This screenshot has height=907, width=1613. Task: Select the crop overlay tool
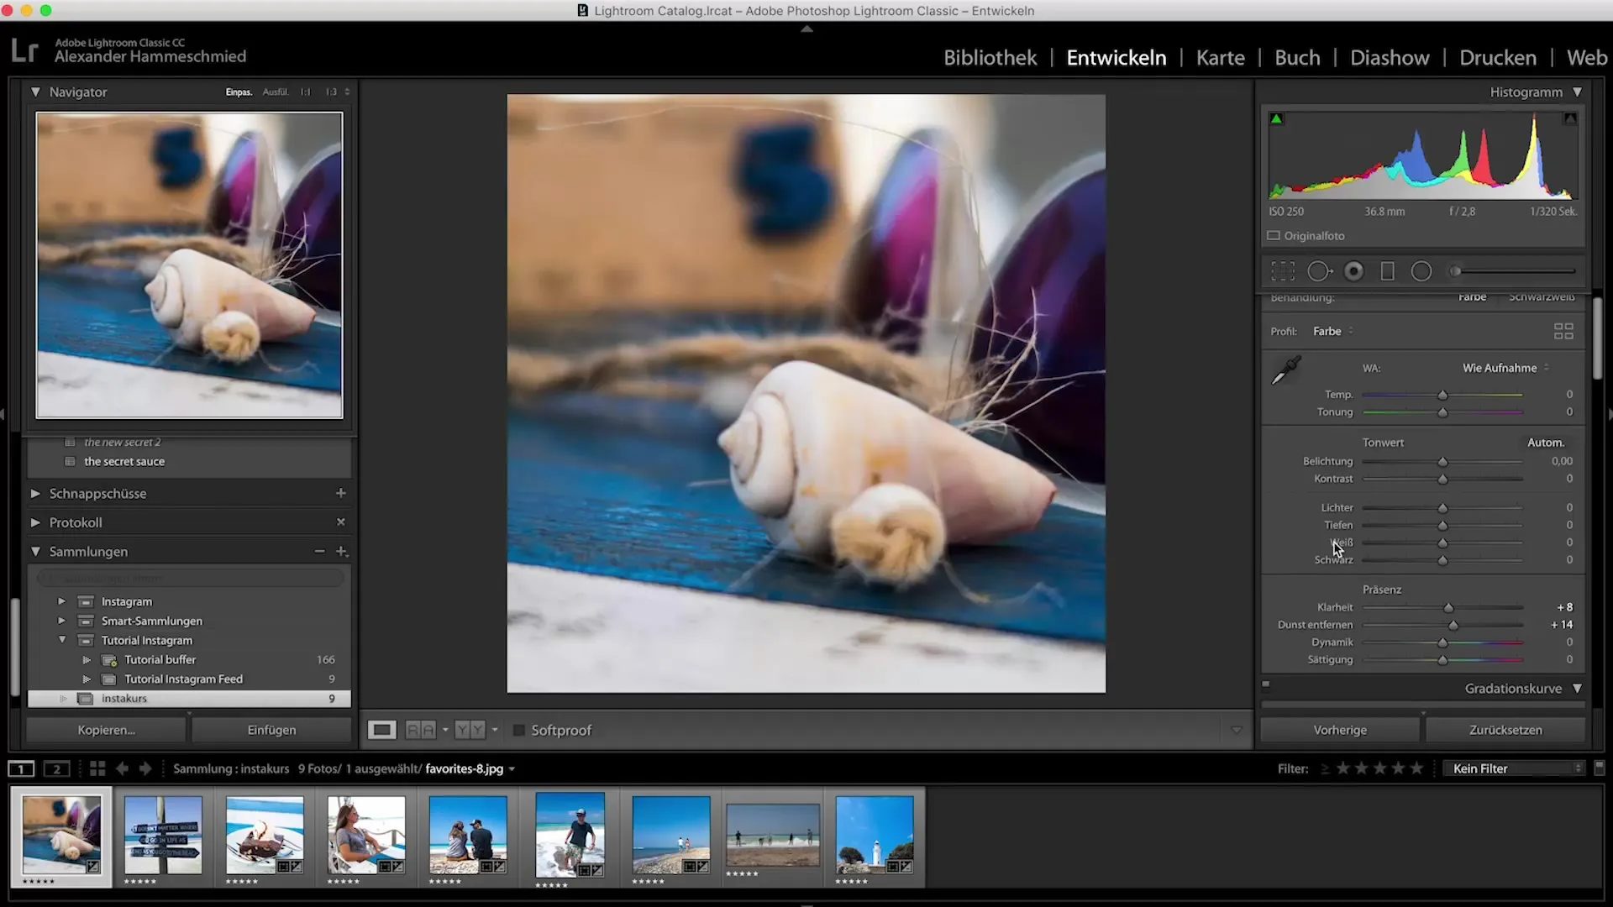(1283, 271)
